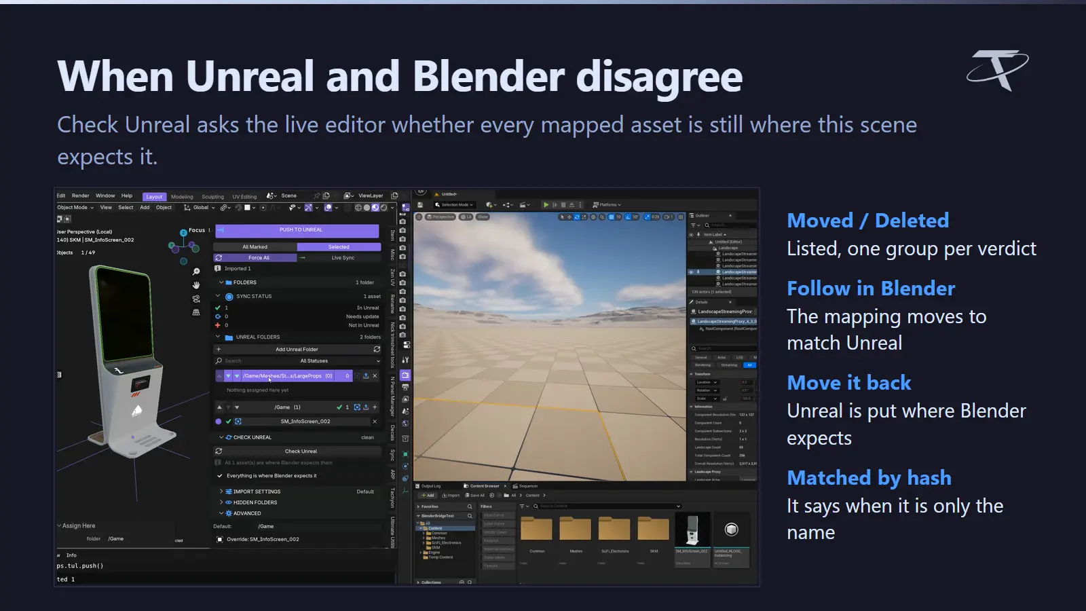Open Unreal Platforms dropdown
This screenshot has width=1086, height=611.
coord(607,204)
